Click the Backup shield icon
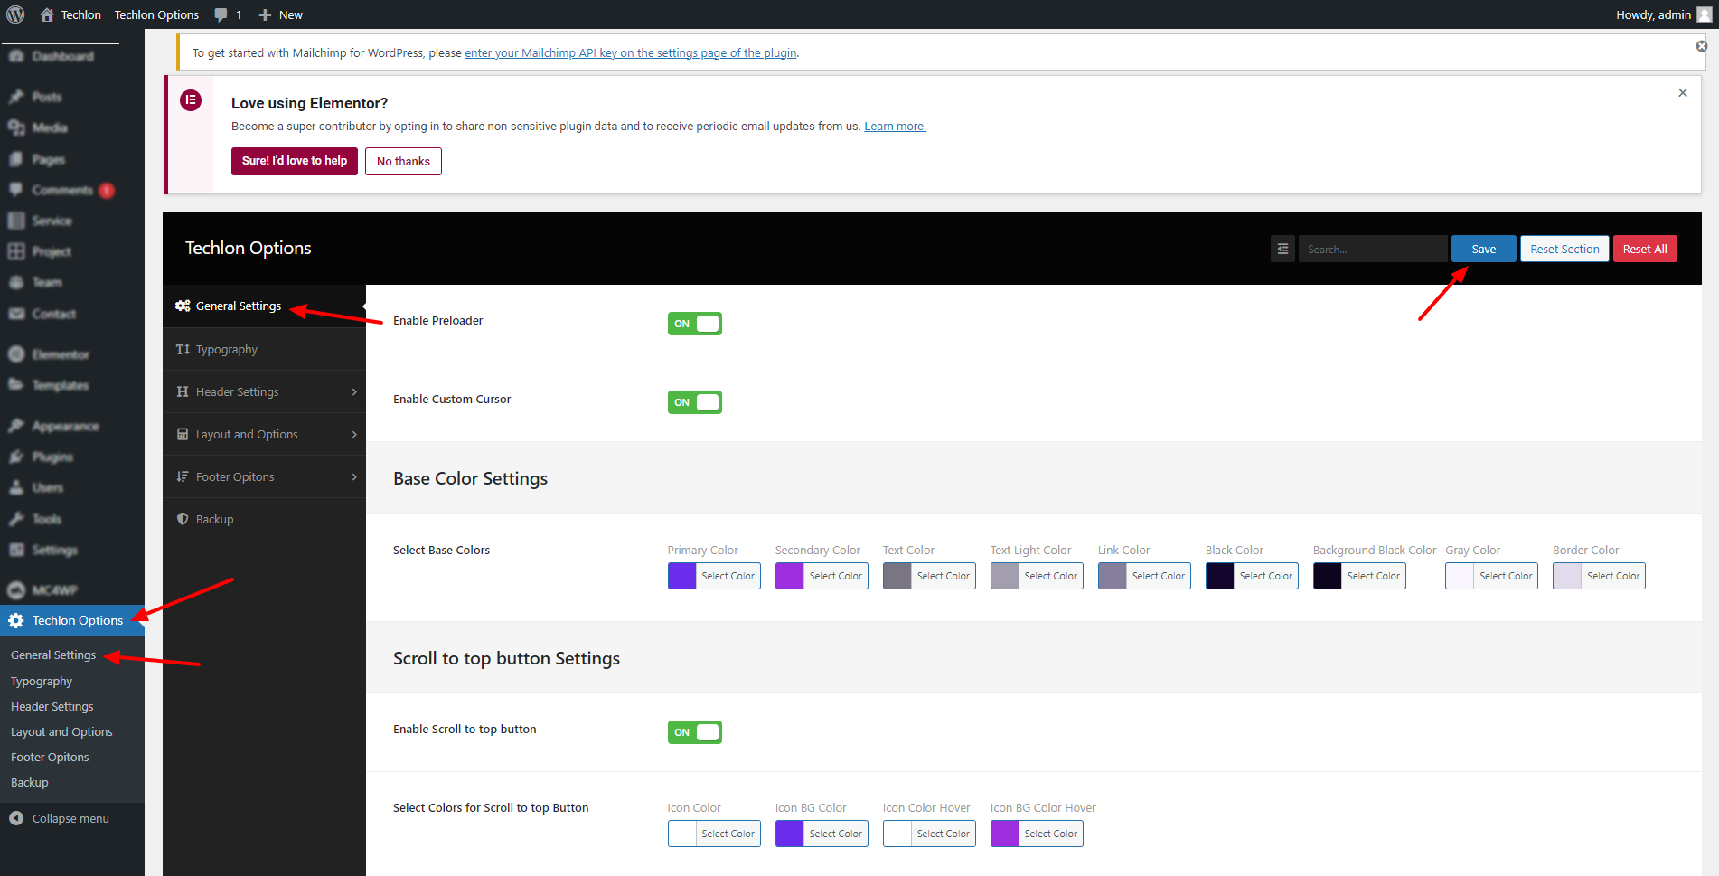This screenshot has width=1719, height=876. 183,519
